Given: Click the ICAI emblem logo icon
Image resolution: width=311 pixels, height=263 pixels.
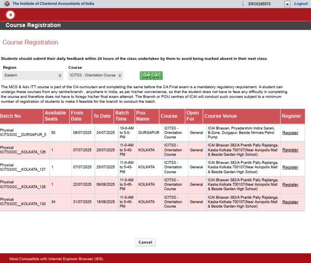Looking at the screenshot, I should (x=7, y=4).
